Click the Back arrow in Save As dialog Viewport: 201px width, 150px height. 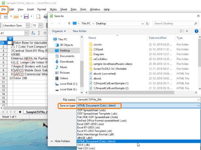pyautogui.click(x=52, y=23)
